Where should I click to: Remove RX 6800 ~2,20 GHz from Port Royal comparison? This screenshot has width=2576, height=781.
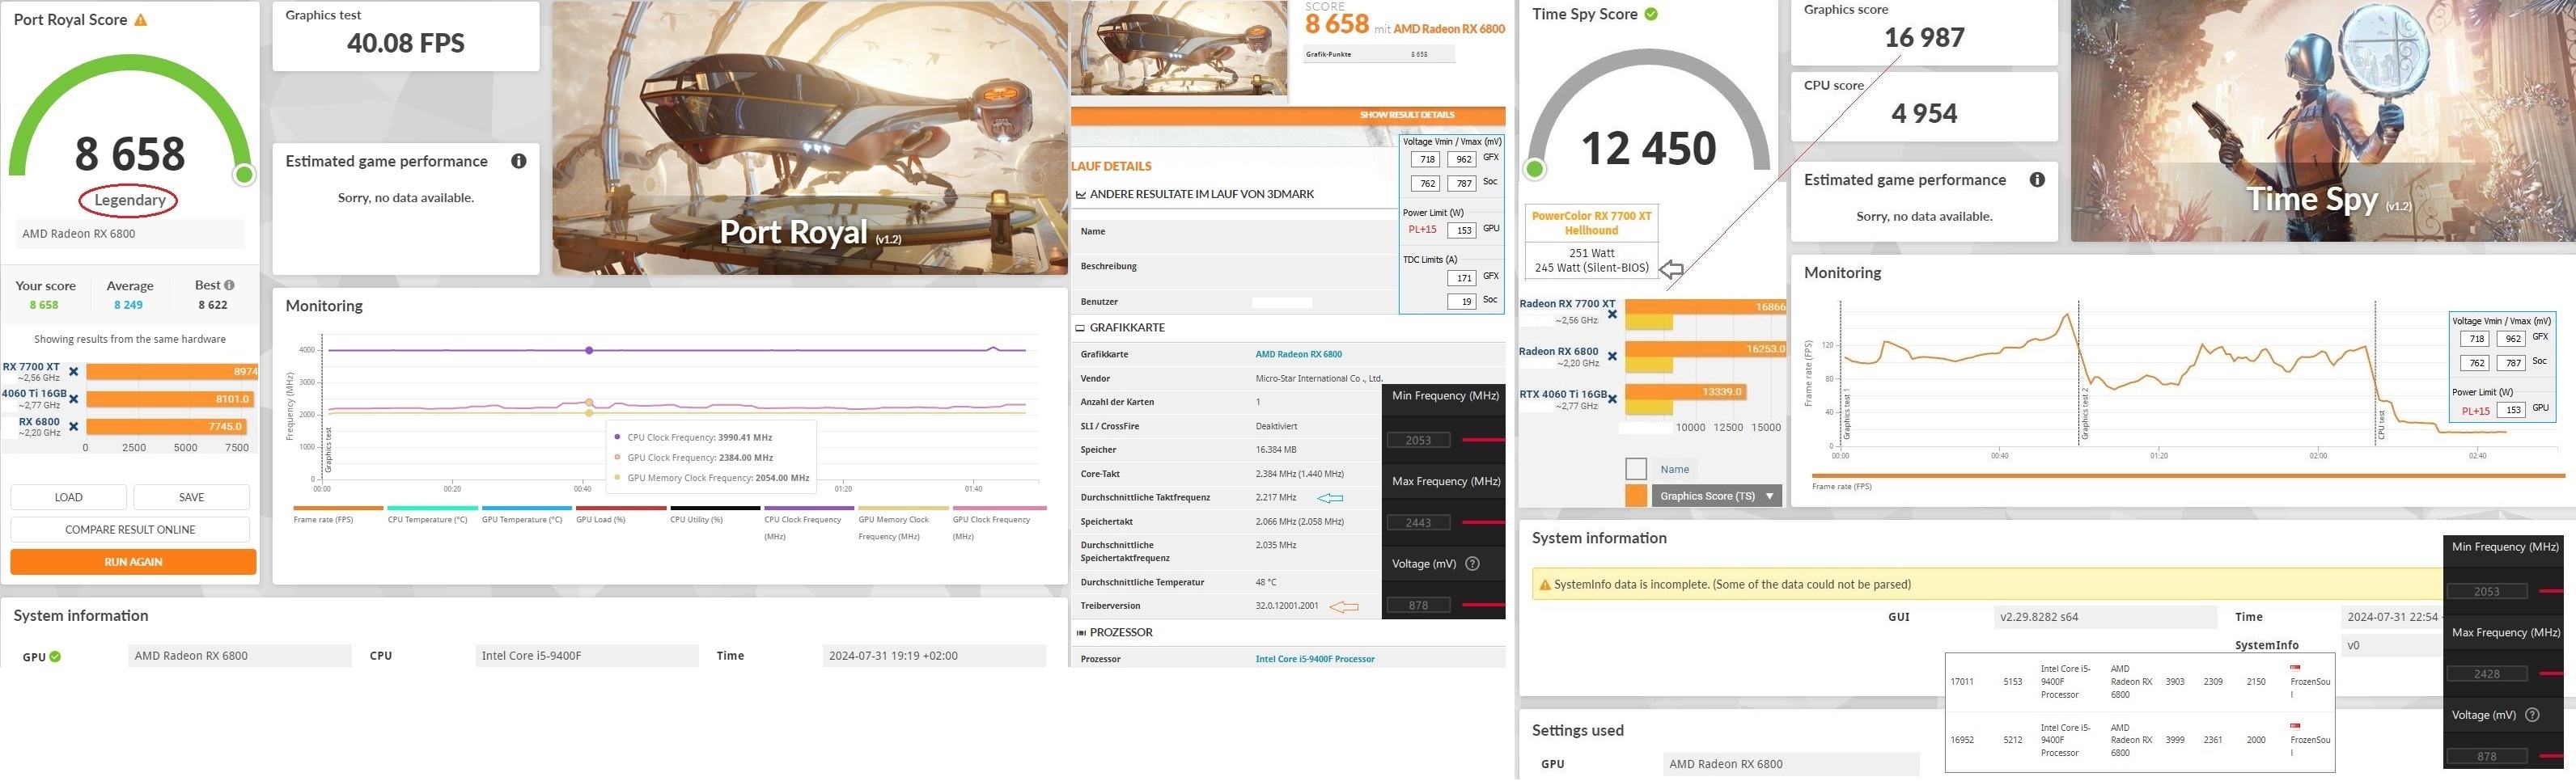(73, 426)
